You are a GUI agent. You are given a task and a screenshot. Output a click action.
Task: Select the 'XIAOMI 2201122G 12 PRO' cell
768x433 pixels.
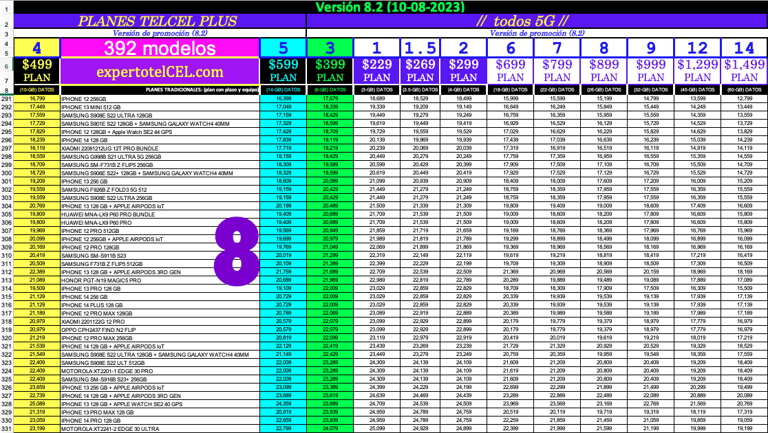tap(160, 322)
